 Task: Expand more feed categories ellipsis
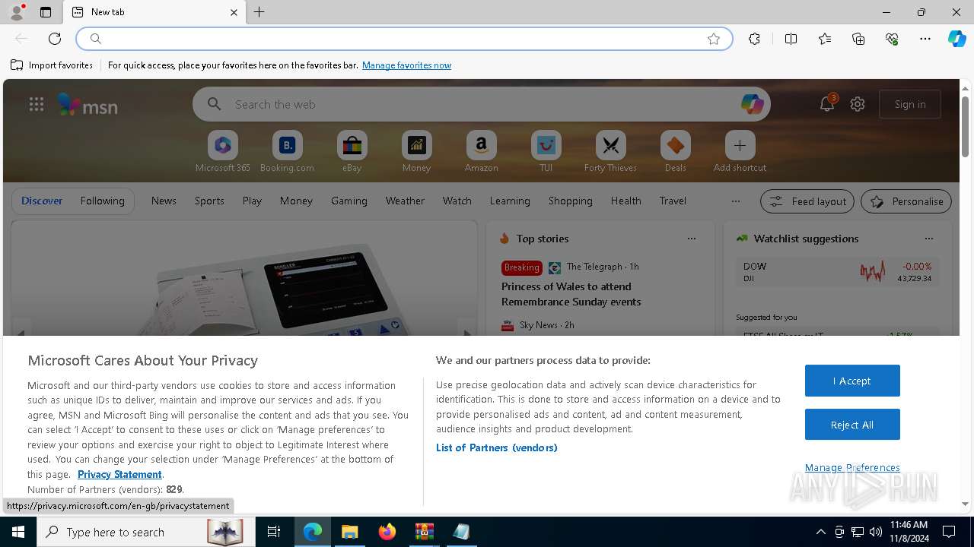coord(735,201)
